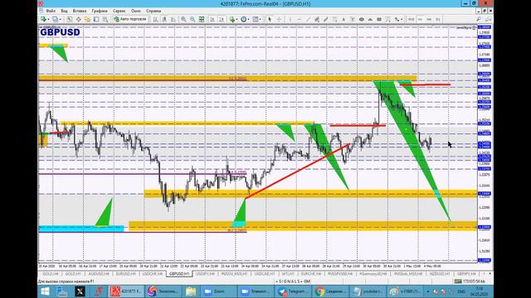The height and width of the screenshot is (298, 531).
Task: Open the Profiles toolbar icon
Action: (x=55, y=19)
